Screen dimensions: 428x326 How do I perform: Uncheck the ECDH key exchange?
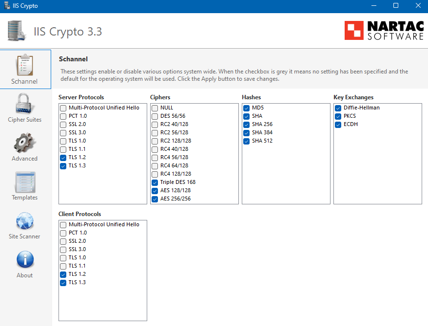click(338, 125)
